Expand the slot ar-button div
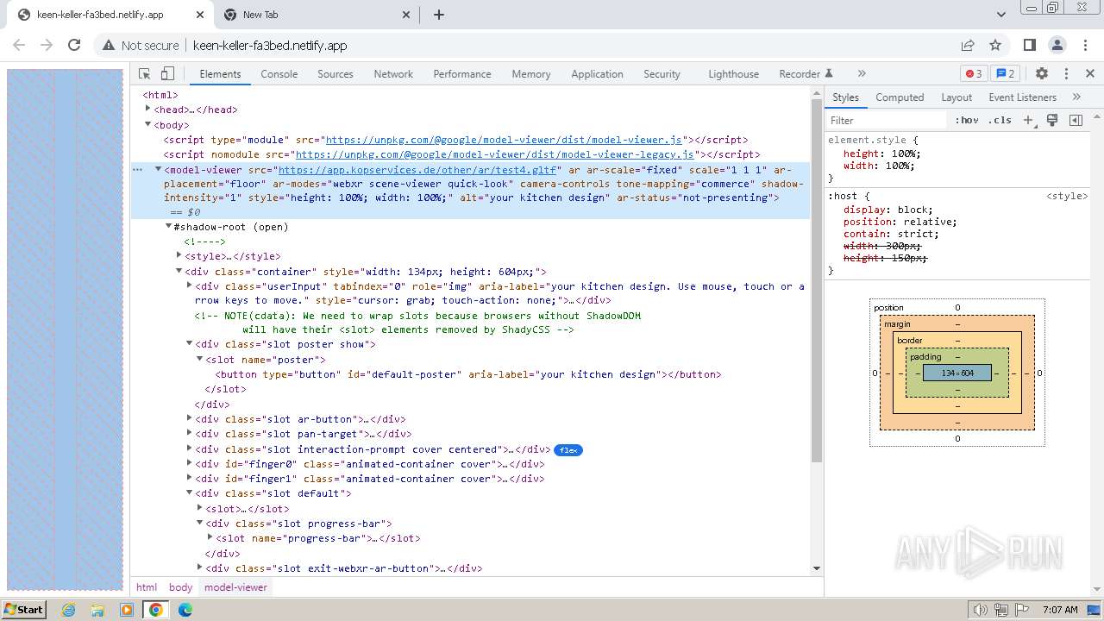The image size is (1104, 621). tap(189, 419)
